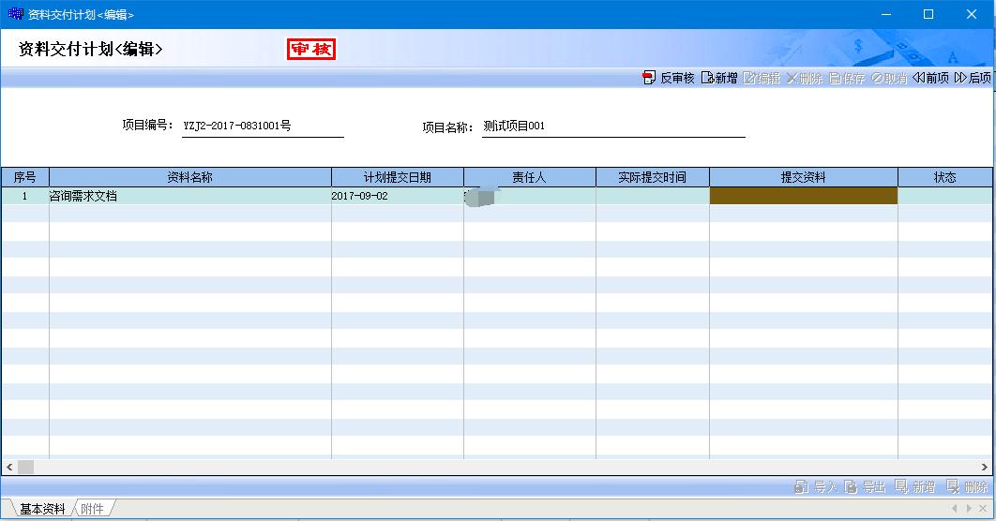Select the 咨询需求文档 row cell
Image resolution: width=996 pixels, height=521 pixels.
189,196
